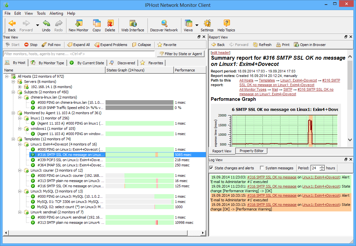Open the Settings gear icon
Screen dimensions: 356x246
207,23
